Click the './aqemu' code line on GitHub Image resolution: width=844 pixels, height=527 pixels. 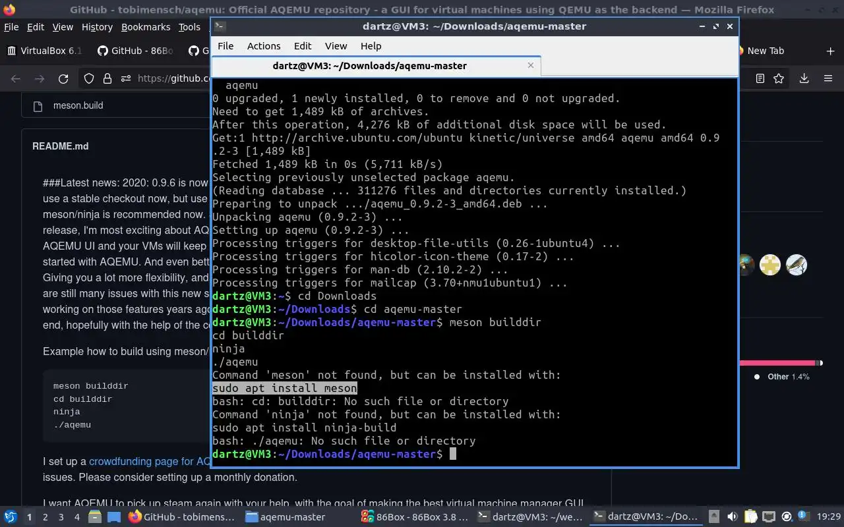72,425
